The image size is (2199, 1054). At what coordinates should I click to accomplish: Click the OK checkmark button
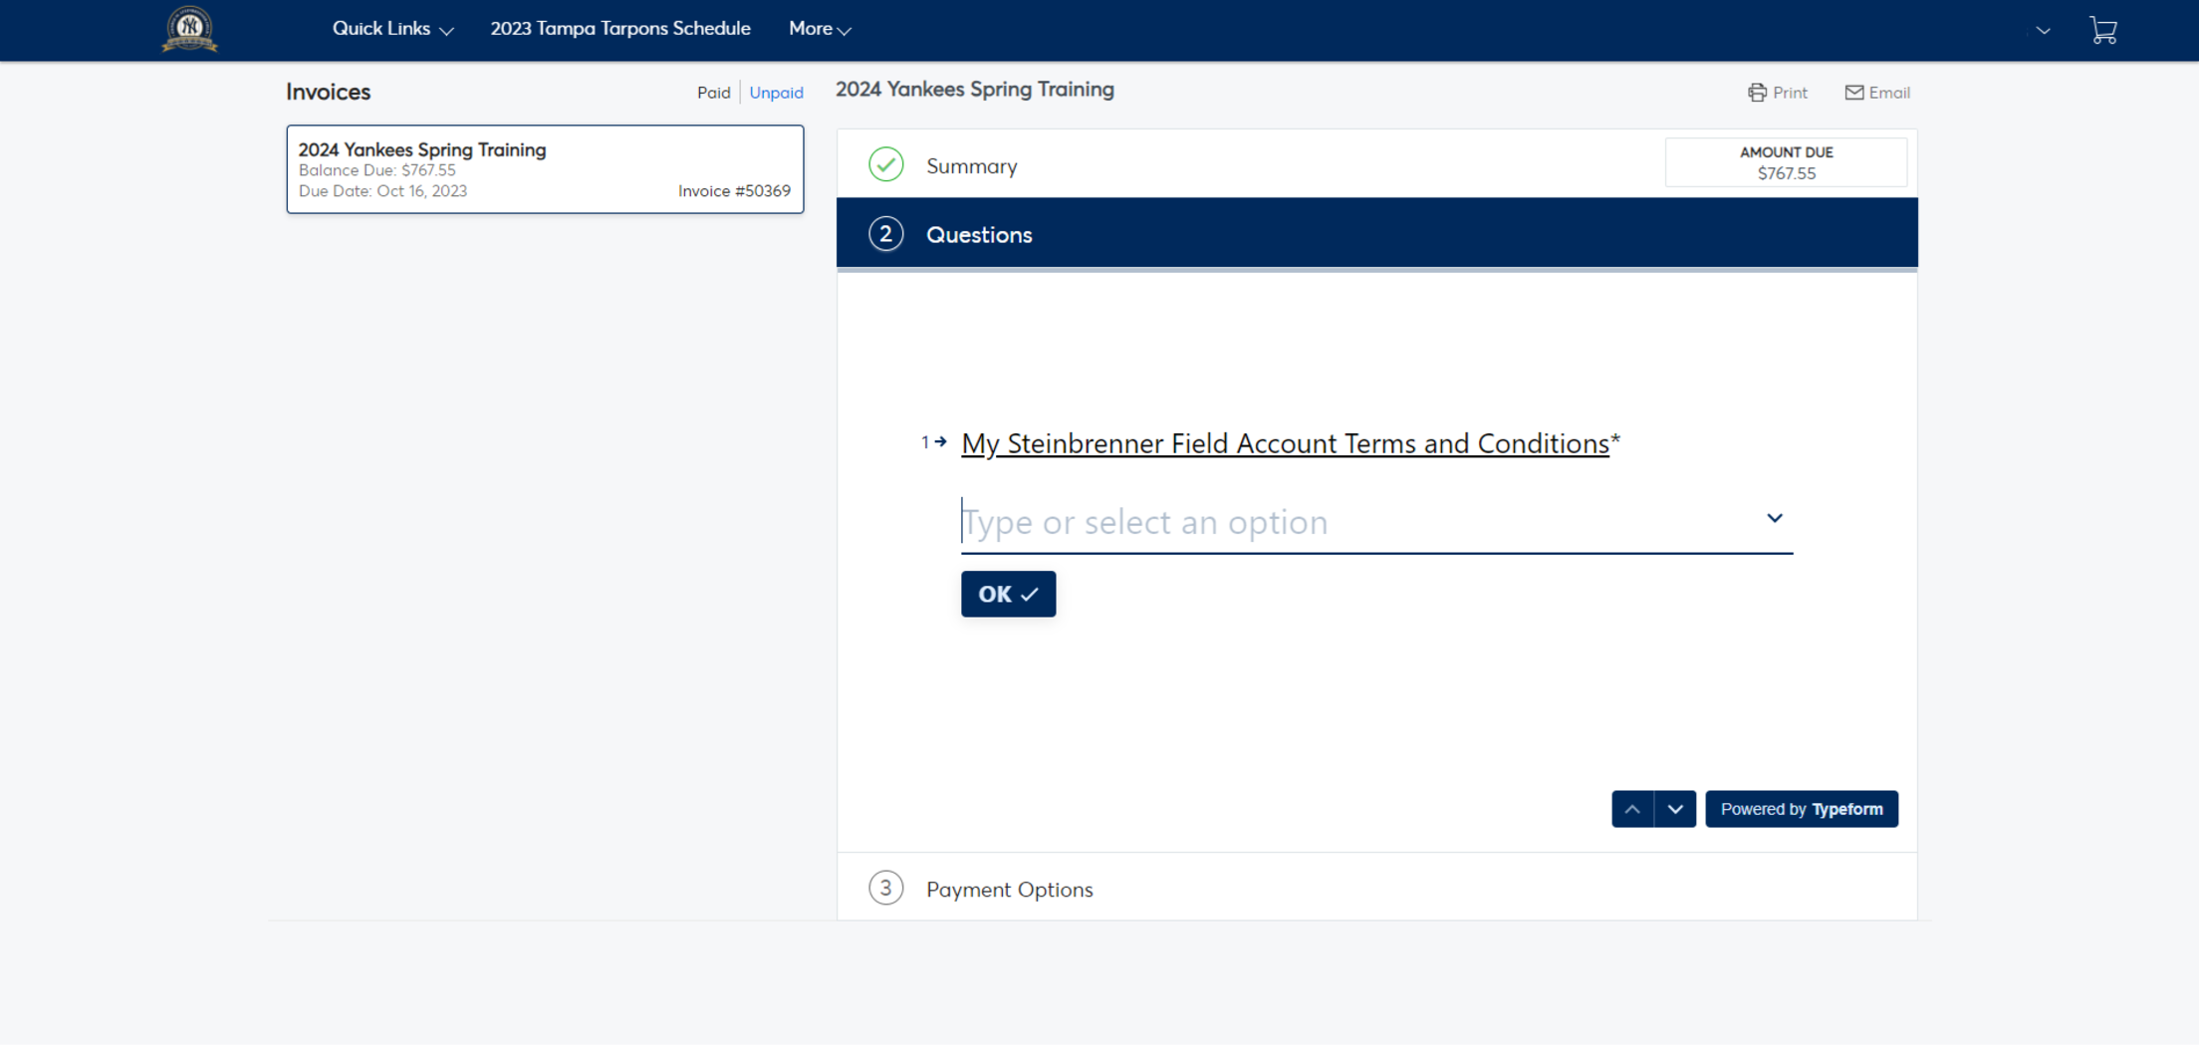1008,594
